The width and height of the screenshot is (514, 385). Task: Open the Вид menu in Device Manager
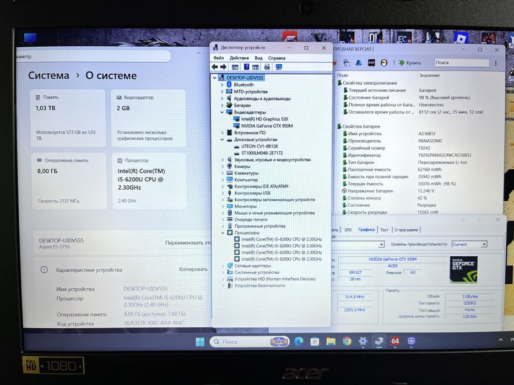click(x=258, y=58)
